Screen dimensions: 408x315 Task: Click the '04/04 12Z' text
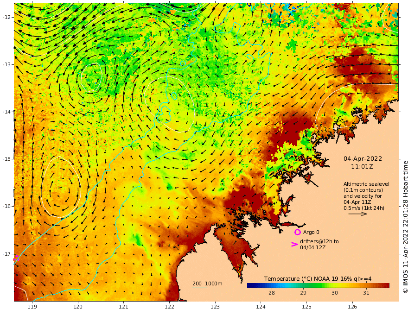coord(313,247)
